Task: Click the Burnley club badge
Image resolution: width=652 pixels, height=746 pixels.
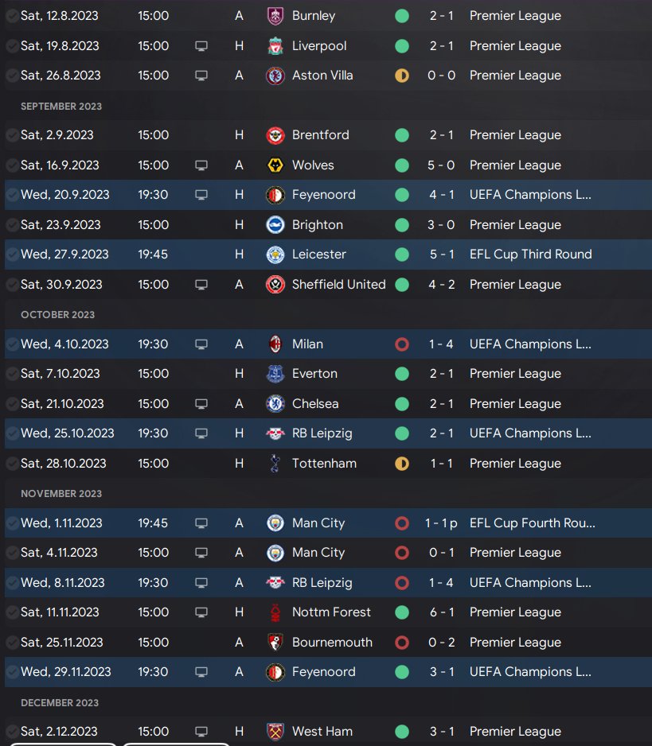Action: (275, 16)
